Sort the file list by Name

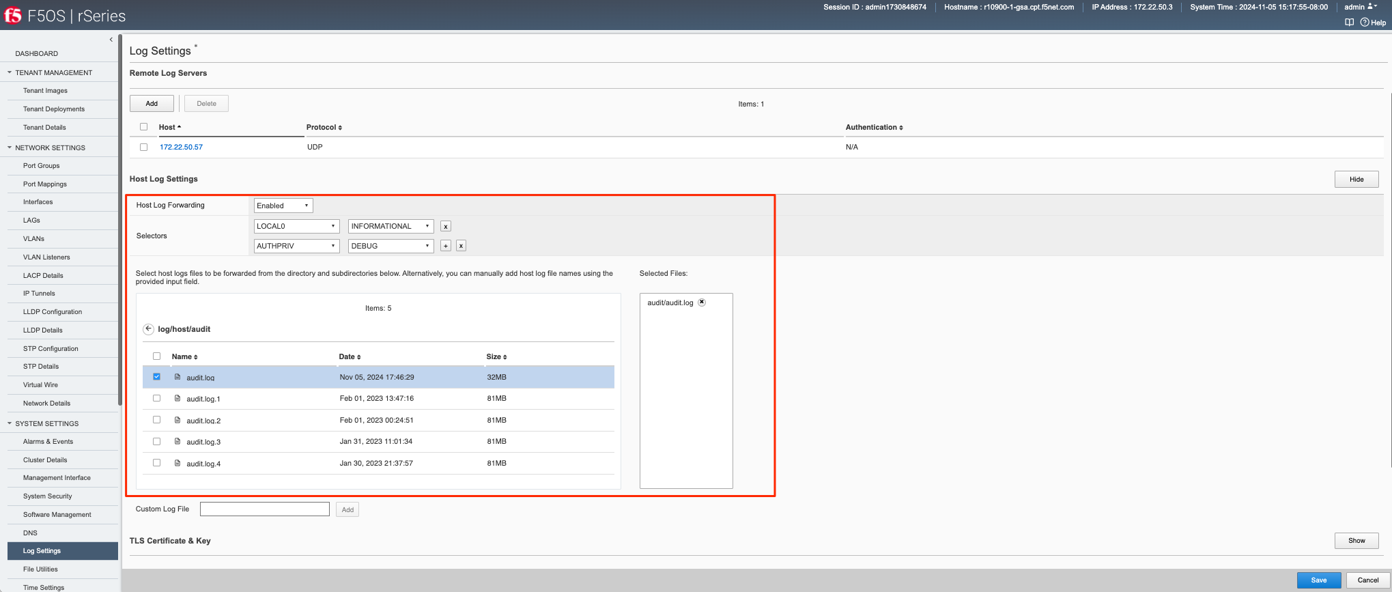[185, 356]
